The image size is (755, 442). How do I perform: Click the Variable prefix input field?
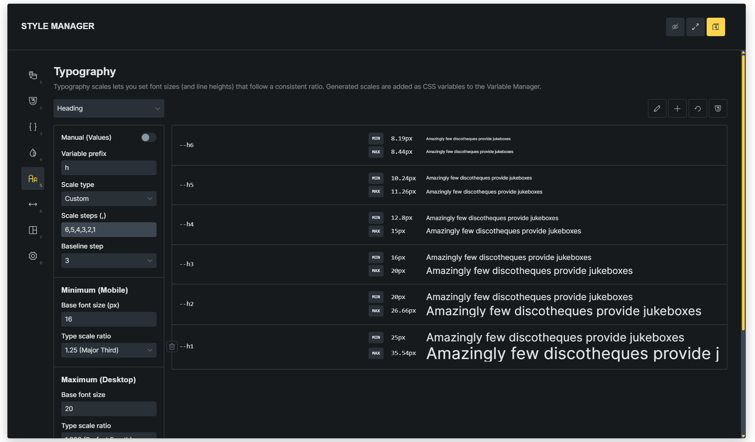click(x=109, y=168)
